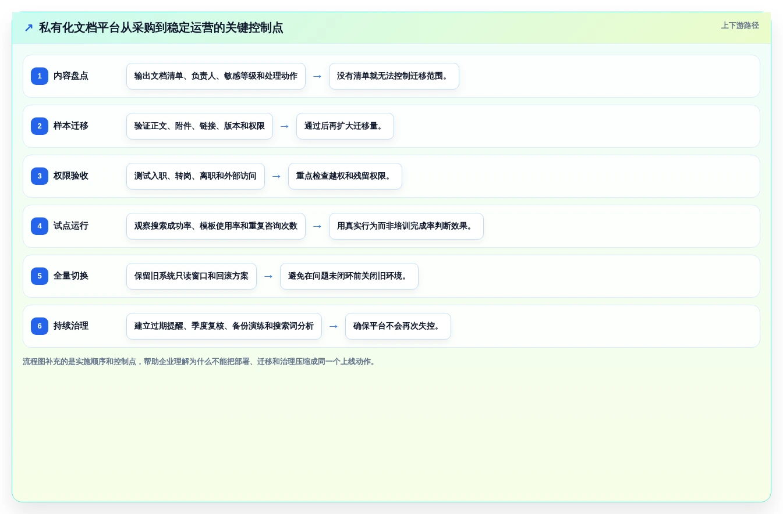Select step number badge 4
Screen dimensions: 783x514
[40, 226]
